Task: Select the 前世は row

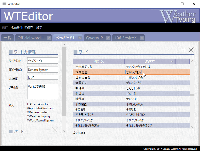Action: [131, 93]
